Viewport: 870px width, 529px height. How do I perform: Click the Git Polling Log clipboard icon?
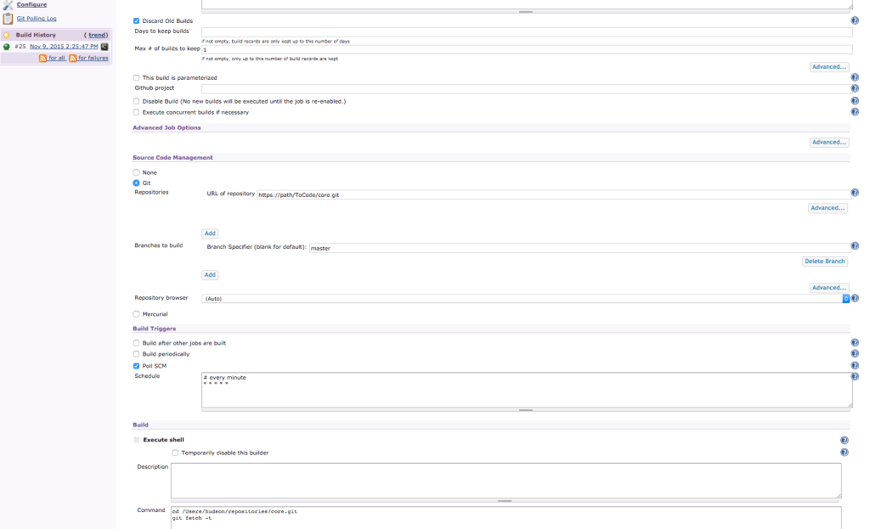7,18
